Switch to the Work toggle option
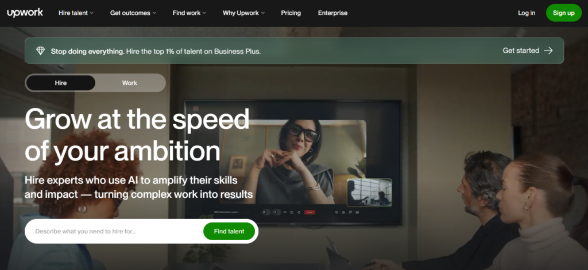The height and width of the screenshot is (270, 588). pyautogui.click(x=130, y=83)
